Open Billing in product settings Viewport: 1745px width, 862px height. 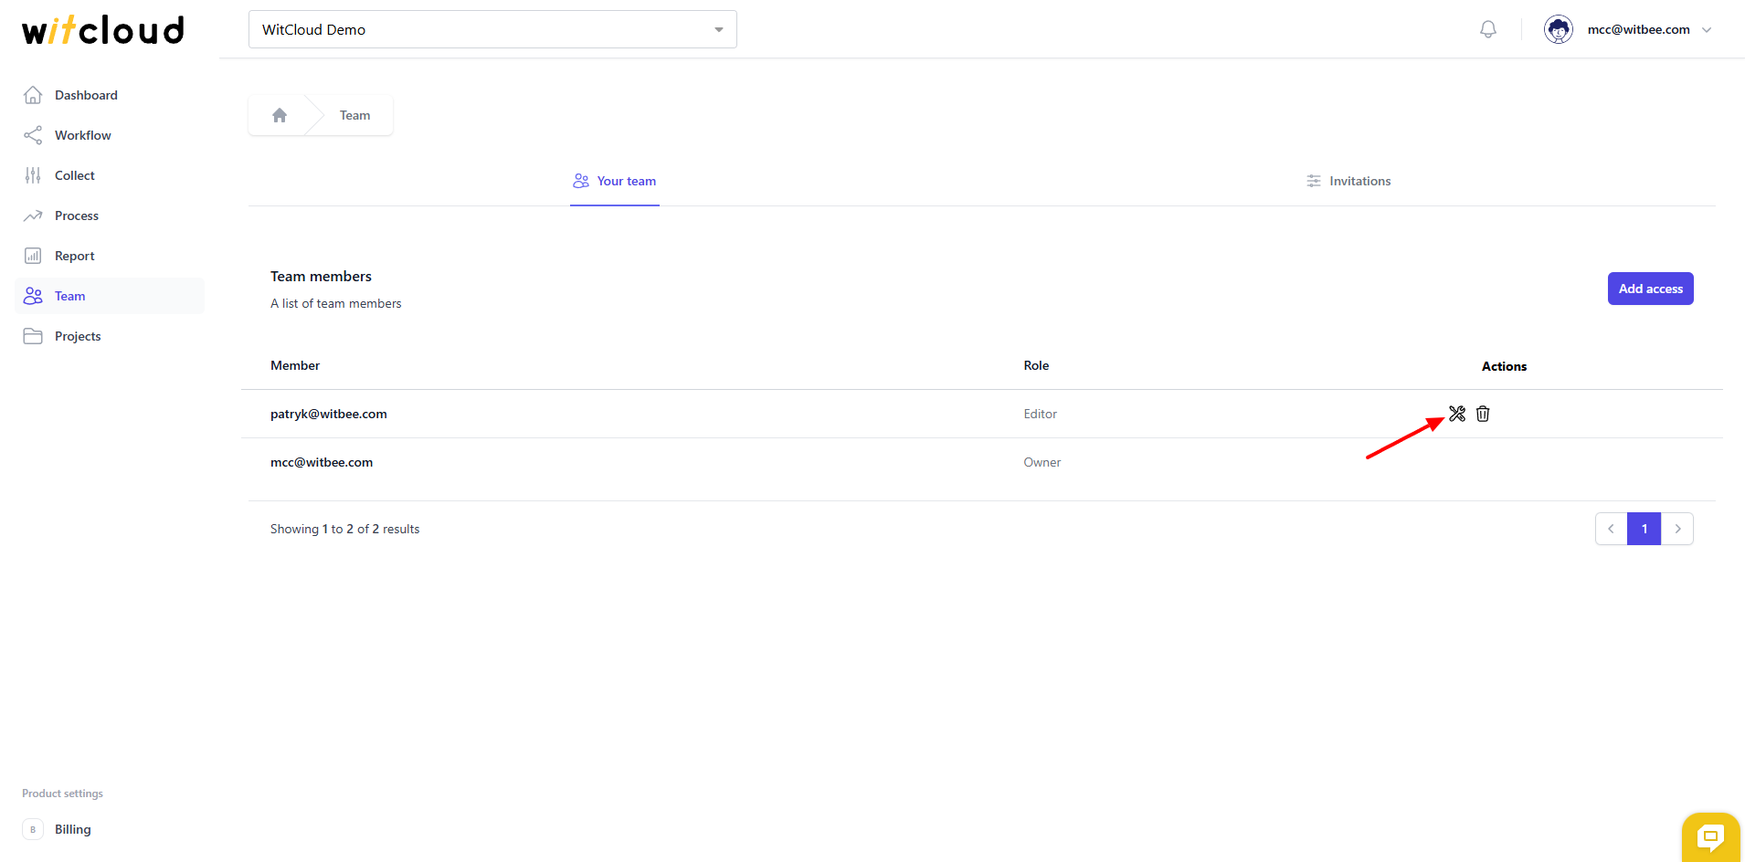[x=110, y=829]
